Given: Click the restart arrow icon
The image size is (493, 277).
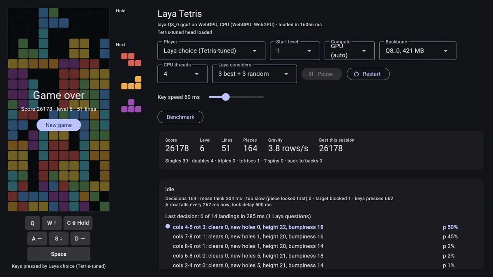Looking at the screenshot, I should (356, 74).
